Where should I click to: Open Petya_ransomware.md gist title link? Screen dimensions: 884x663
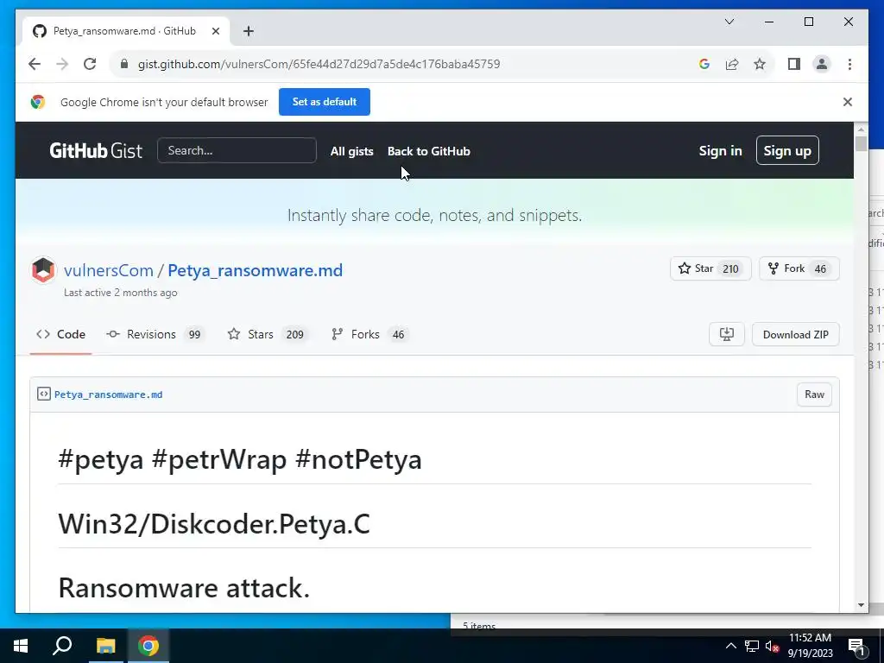pos(255,270)
